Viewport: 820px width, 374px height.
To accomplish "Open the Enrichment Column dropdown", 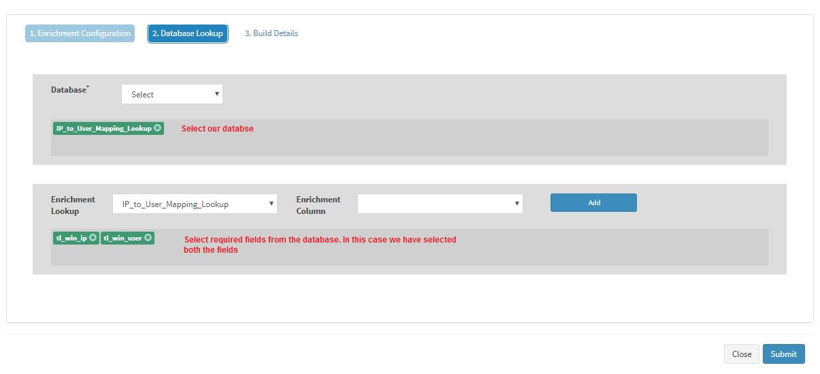I will 440,204.
